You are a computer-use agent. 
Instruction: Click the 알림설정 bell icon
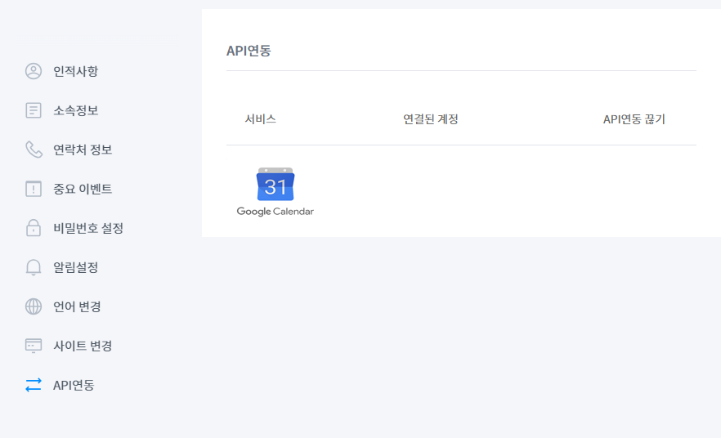pyautogui.click(x=33, y=267)
